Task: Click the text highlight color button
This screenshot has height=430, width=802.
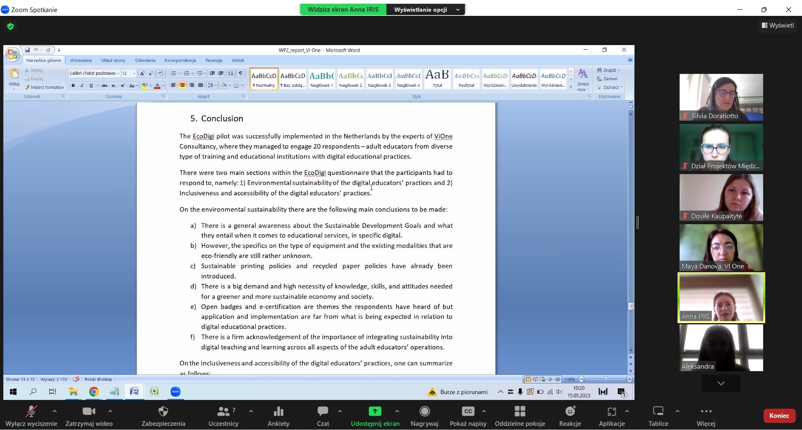Action: 145,86
